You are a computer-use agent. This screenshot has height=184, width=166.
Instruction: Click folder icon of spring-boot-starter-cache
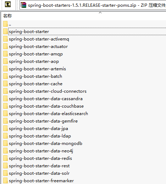tap(5, 83)
